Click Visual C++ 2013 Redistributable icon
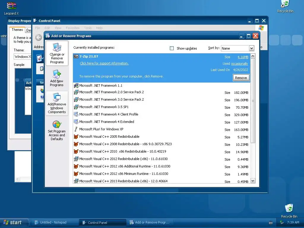Image resolution: width=304 pixels, height=228 pixels. click(x=76, y=181)
